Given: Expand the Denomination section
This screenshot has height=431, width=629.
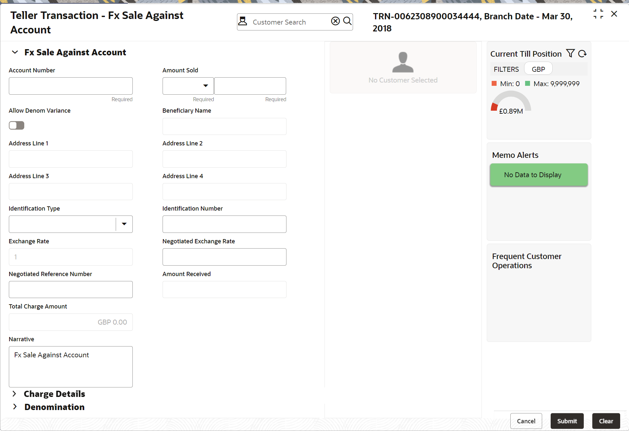Looking at the screenshot, I should point(14,407).
